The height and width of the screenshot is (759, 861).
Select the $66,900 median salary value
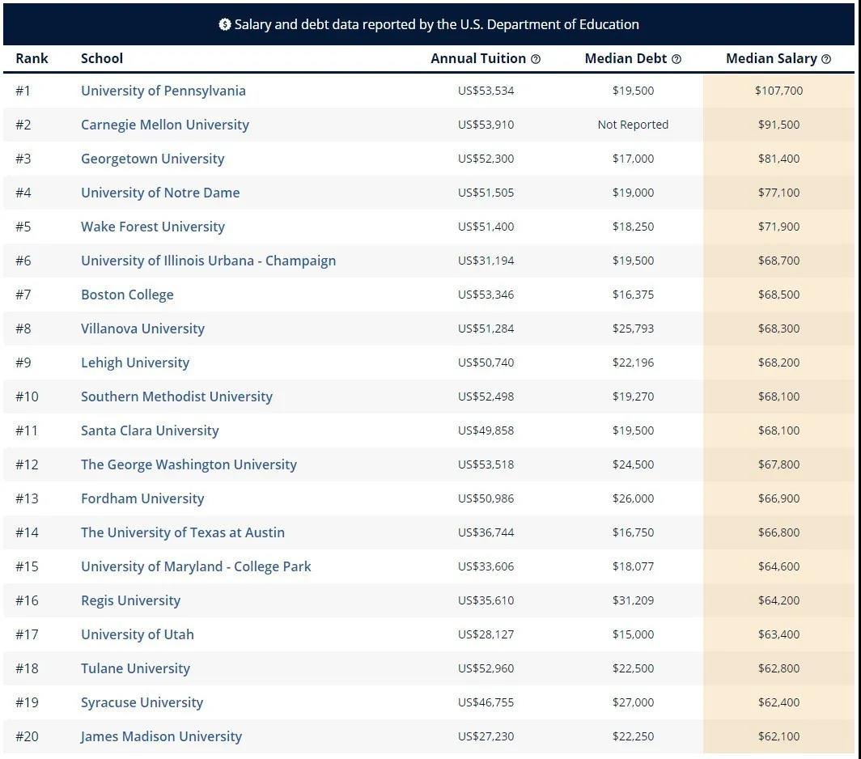pyautogui.click(x=778, y=498)
